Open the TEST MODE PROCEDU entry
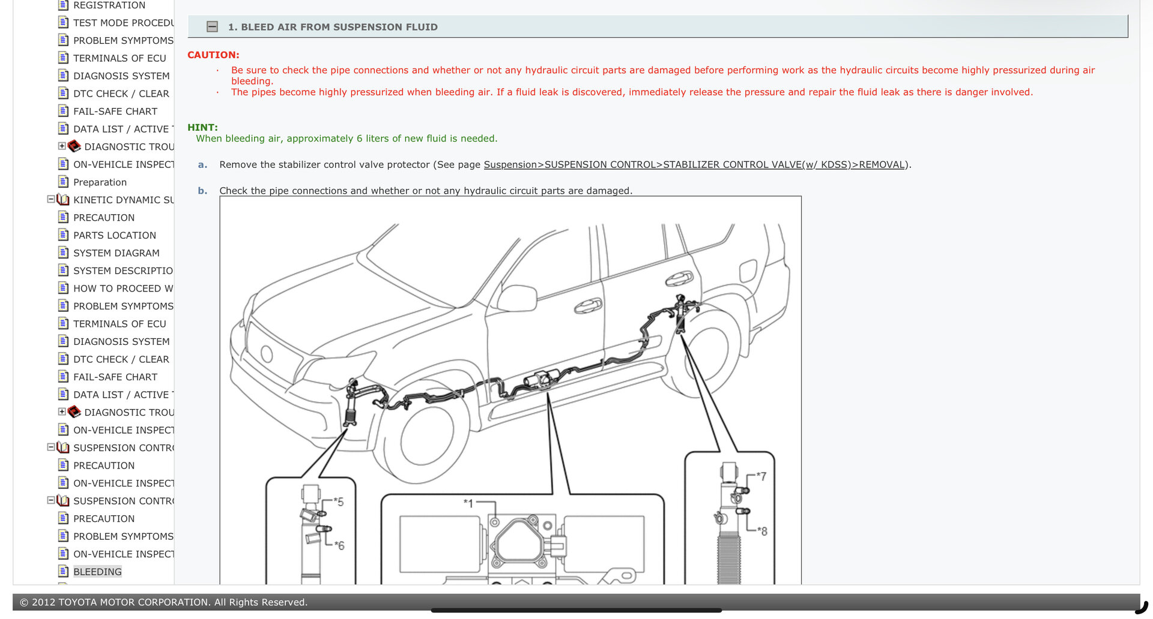1153x619 pixels. click(x=123, y=23)
